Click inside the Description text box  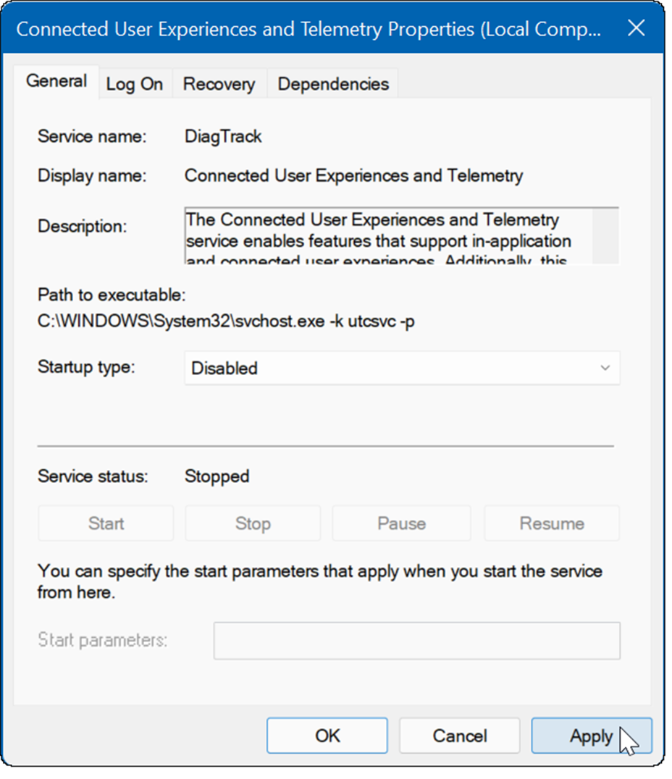387,236
